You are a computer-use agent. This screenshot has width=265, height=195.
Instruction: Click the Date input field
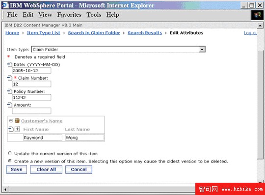(x=31, y=71)
